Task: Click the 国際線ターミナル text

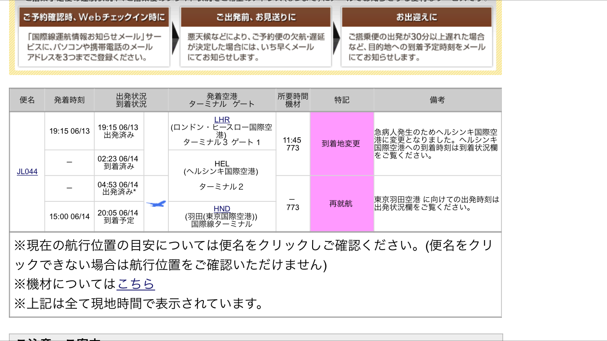Action: click(x=222, y=224)
